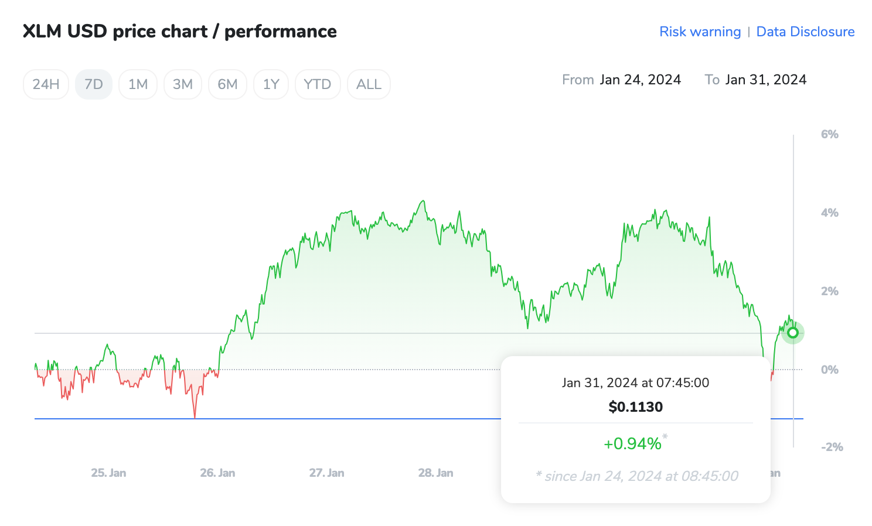872x526 pixels.
Task: Click the $0.1130 price in tooltip
Action: [635, 407]
